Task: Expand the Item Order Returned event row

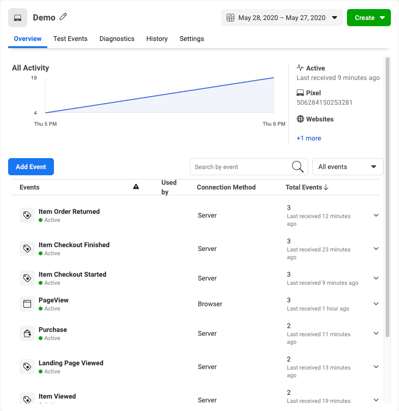Action: (376, 215)
